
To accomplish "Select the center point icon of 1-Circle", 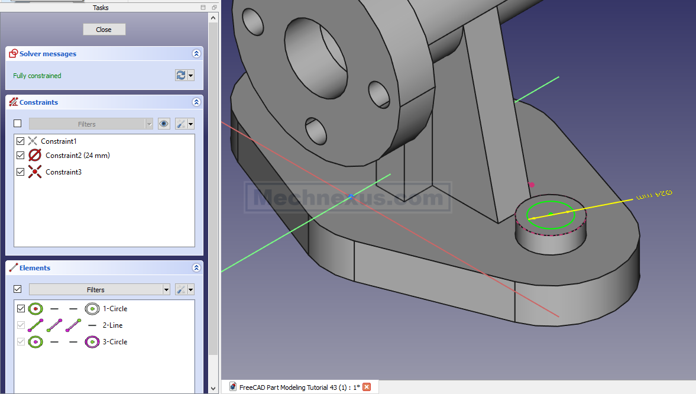I will (92, 309).
